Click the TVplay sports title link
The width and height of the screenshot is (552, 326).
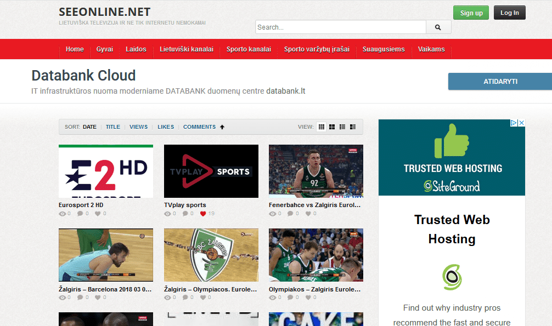(185, 205)
